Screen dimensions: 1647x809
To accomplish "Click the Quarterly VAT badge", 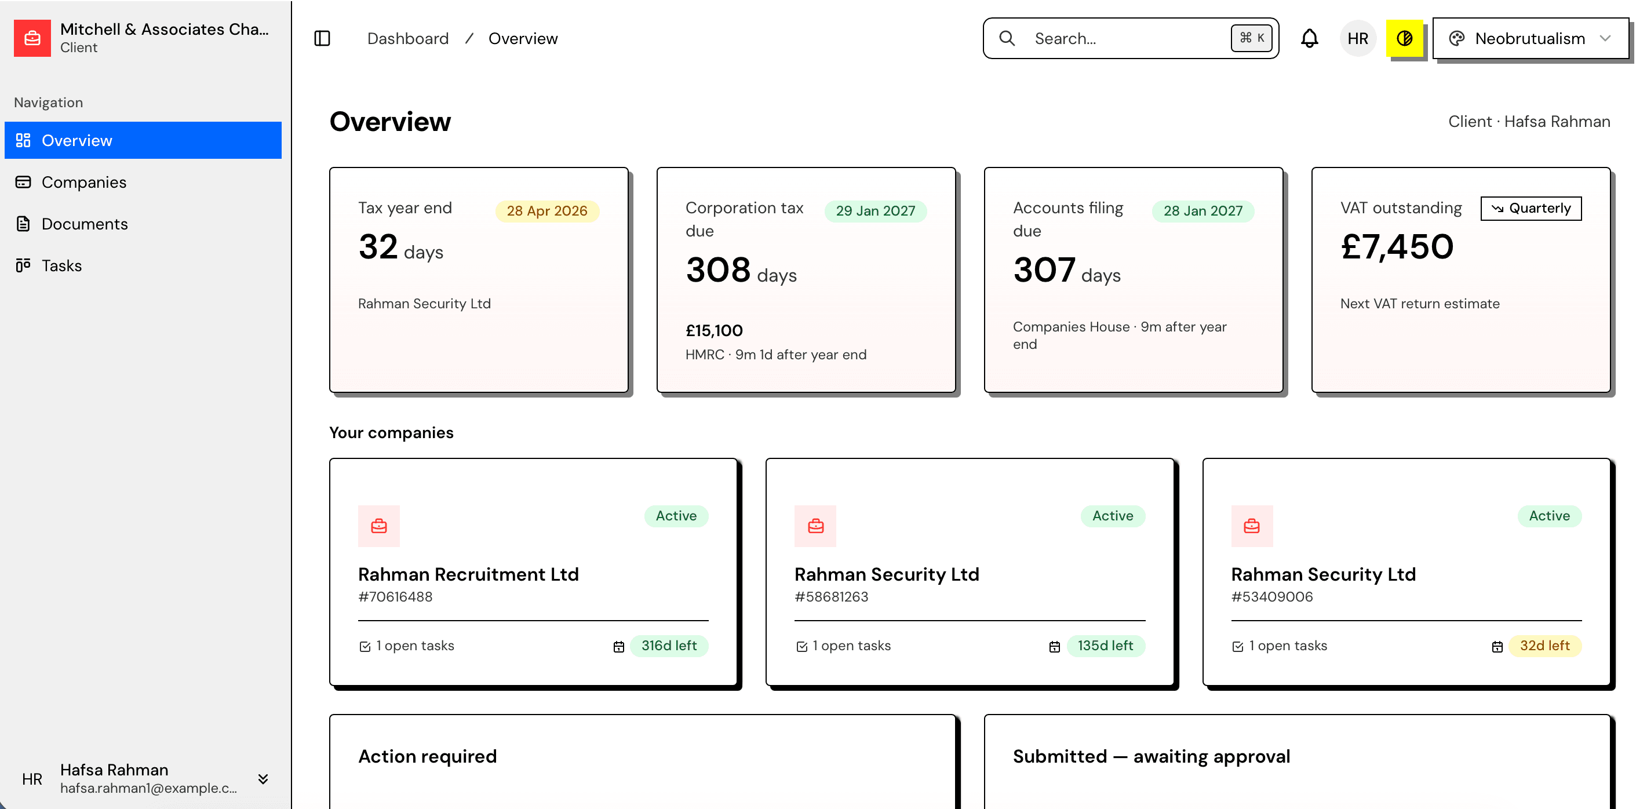I will click(x=1531, y=209).
